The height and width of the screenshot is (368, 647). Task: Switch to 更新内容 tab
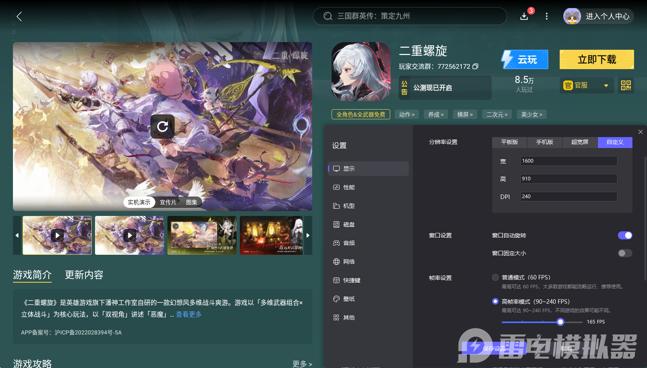tap(84, 275)
